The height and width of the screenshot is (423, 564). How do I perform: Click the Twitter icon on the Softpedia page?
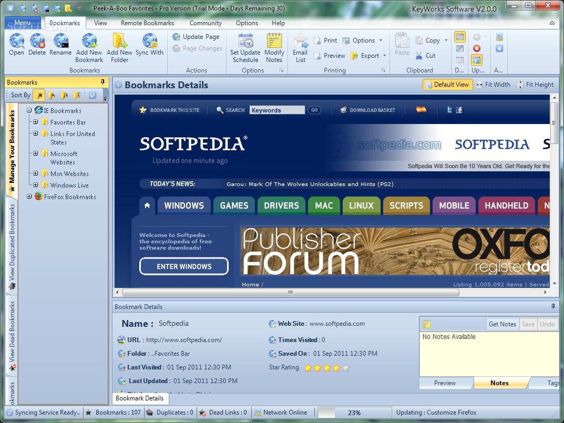pyautogui.click(x=449, y=110)
